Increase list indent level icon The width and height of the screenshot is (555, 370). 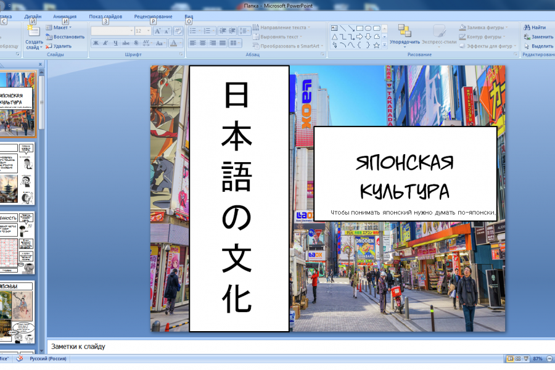pos(232,31)
